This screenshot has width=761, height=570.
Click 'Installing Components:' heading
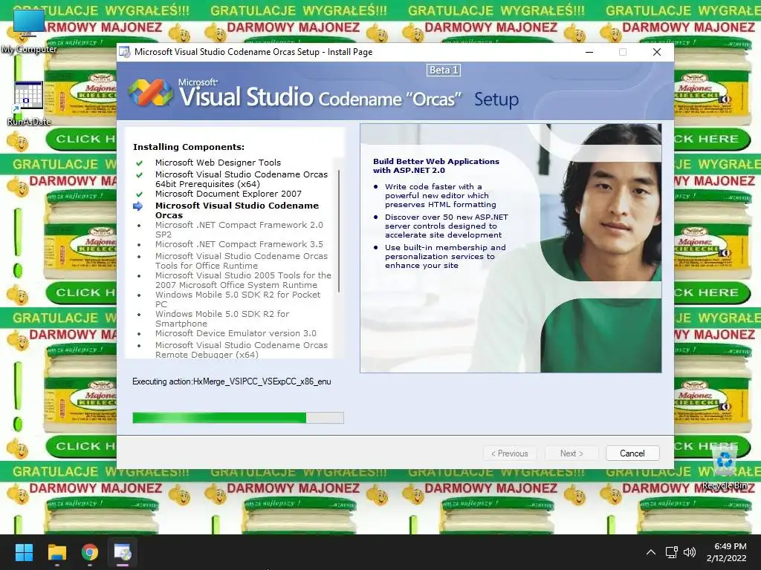coord(189,147)
